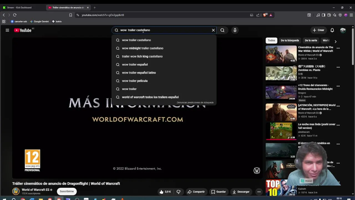The height and width of the screenshot is (200, 355).
Task: Click the Compartir share button
Action: pyautogui.click(x=196, y=192)
